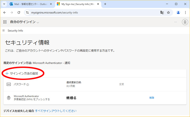Open Chrome three-dot menu

(x=185, y=12)
